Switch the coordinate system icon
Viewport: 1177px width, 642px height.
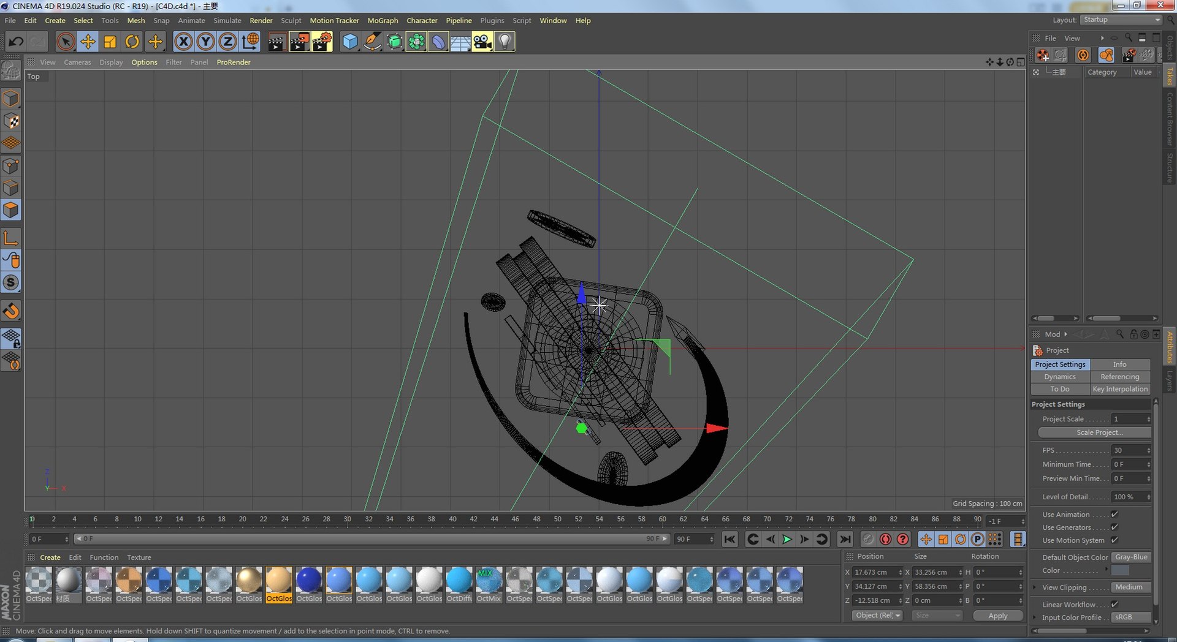coord(250,42)
